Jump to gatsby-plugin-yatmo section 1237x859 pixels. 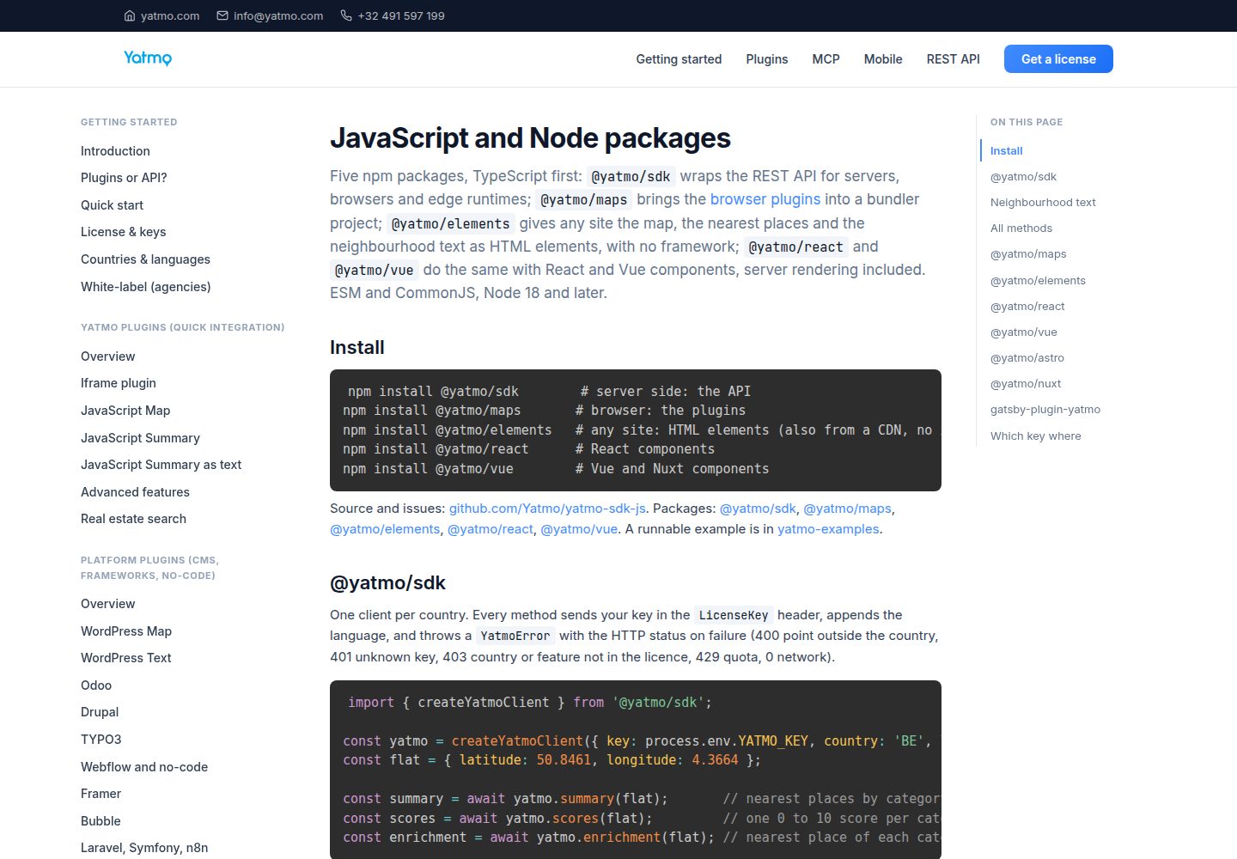tap(1045, 410)
